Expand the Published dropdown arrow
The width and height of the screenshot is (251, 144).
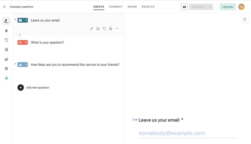[210, 7]
